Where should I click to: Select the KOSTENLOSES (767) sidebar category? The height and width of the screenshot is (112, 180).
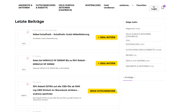point(135,44)
